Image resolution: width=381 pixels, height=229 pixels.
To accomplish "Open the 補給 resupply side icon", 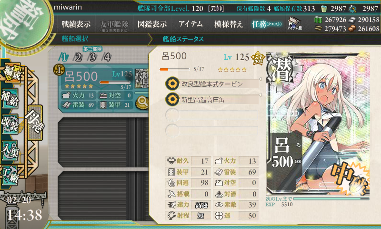I will point(10,98).
